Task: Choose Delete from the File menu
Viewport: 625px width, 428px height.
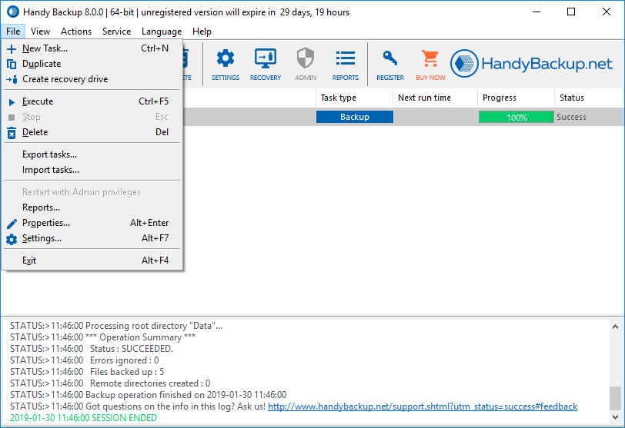Action: [x=35, y=132]
